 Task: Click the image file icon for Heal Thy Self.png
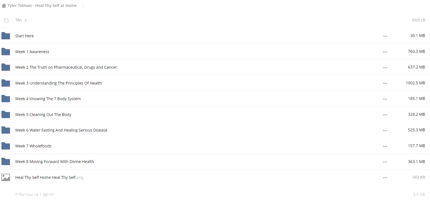(x=6, y=177)
